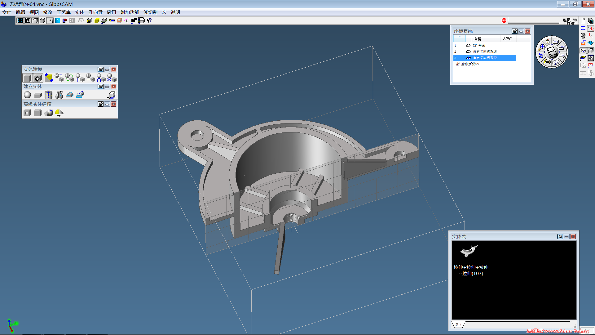Open the 孔向导 menu
595x335 pixels.
95,12
